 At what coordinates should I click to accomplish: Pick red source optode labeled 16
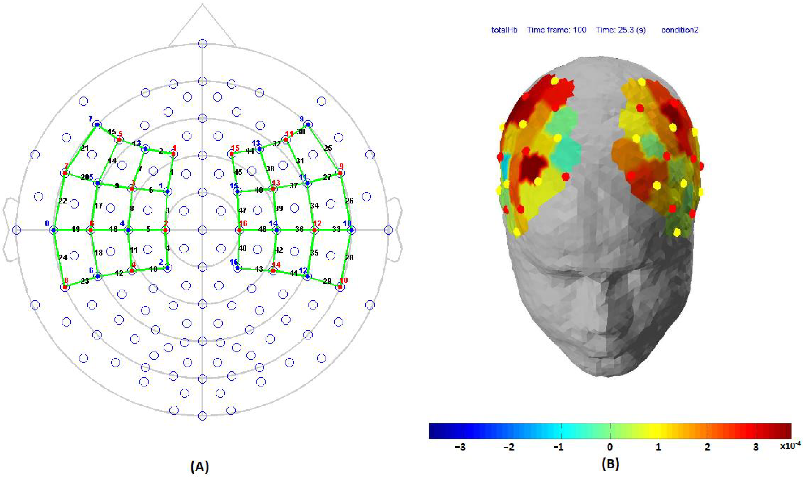click(x=239, y=230)
